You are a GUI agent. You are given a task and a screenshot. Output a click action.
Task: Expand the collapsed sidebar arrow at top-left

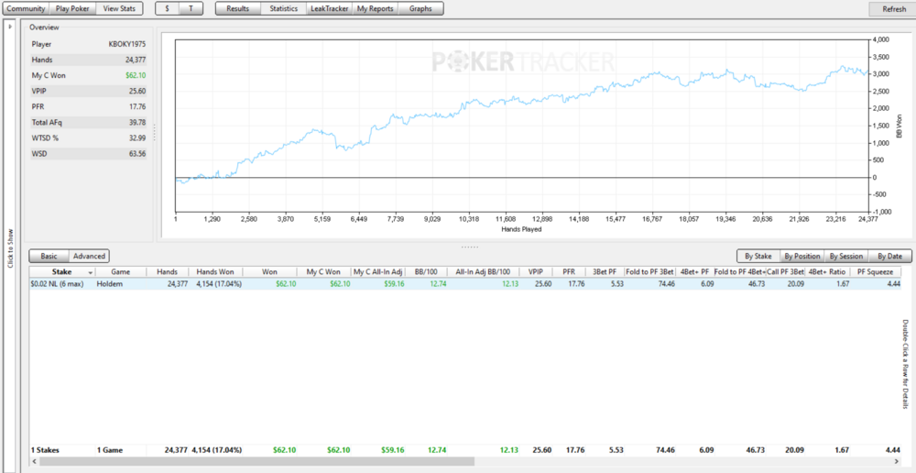tap(9, 27)
